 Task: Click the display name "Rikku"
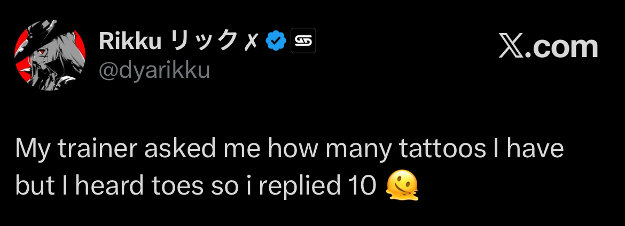(x=130, y=41)
